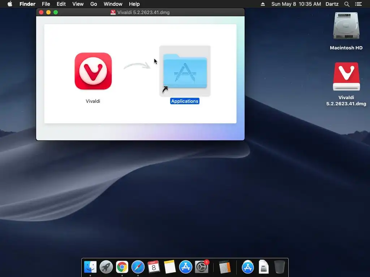Open Finder from the Dock
Screen dimensions: 370x277
point(90,267)
